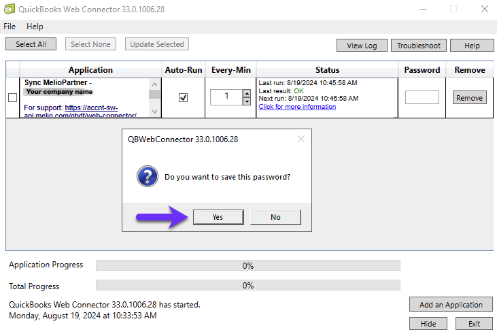Click the QuickBooks Web Connector title bar icon
This screenshot has height=332, width=497.
tap(10, 9)
